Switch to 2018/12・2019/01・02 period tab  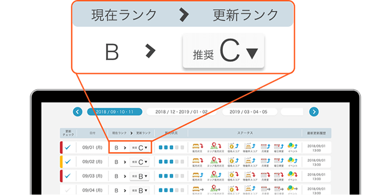click(x=181, y=112)
